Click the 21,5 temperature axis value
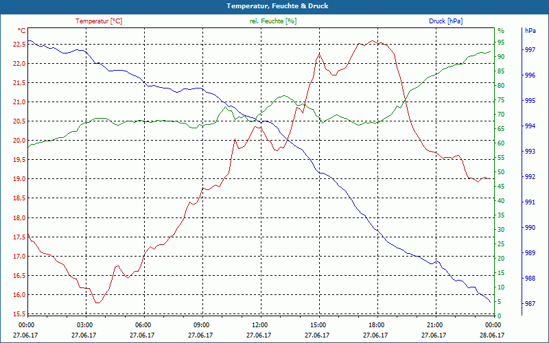Screen dimensions: 549x343 pyautogui.click(x=20, y=83)
